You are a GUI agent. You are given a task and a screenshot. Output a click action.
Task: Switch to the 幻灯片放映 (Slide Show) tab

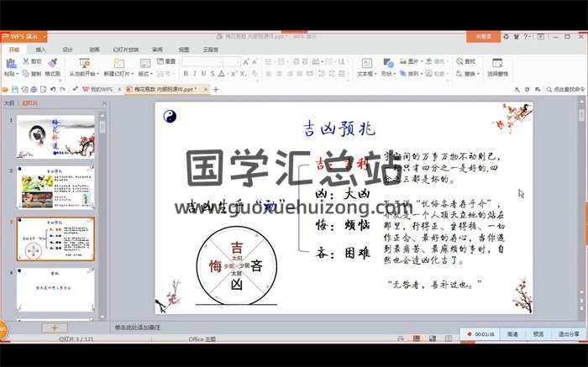(x=126, y=50)
